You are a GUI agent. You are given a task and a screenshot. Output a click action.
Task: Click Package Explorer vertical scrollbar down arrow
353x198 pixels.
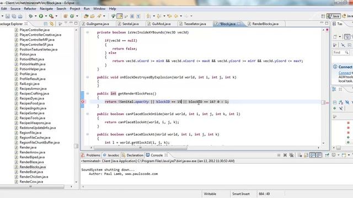[76, 182]
